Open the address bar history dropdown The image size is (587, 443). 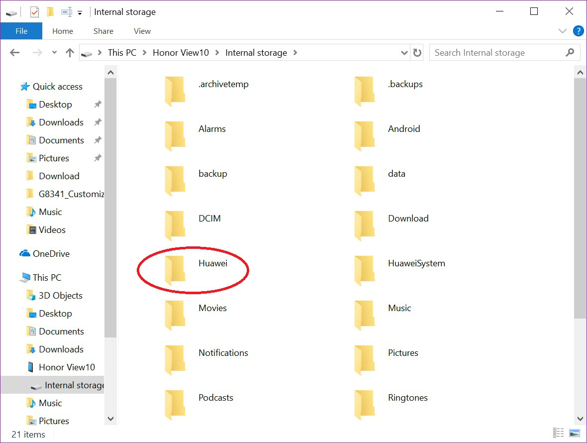point(404,53)
